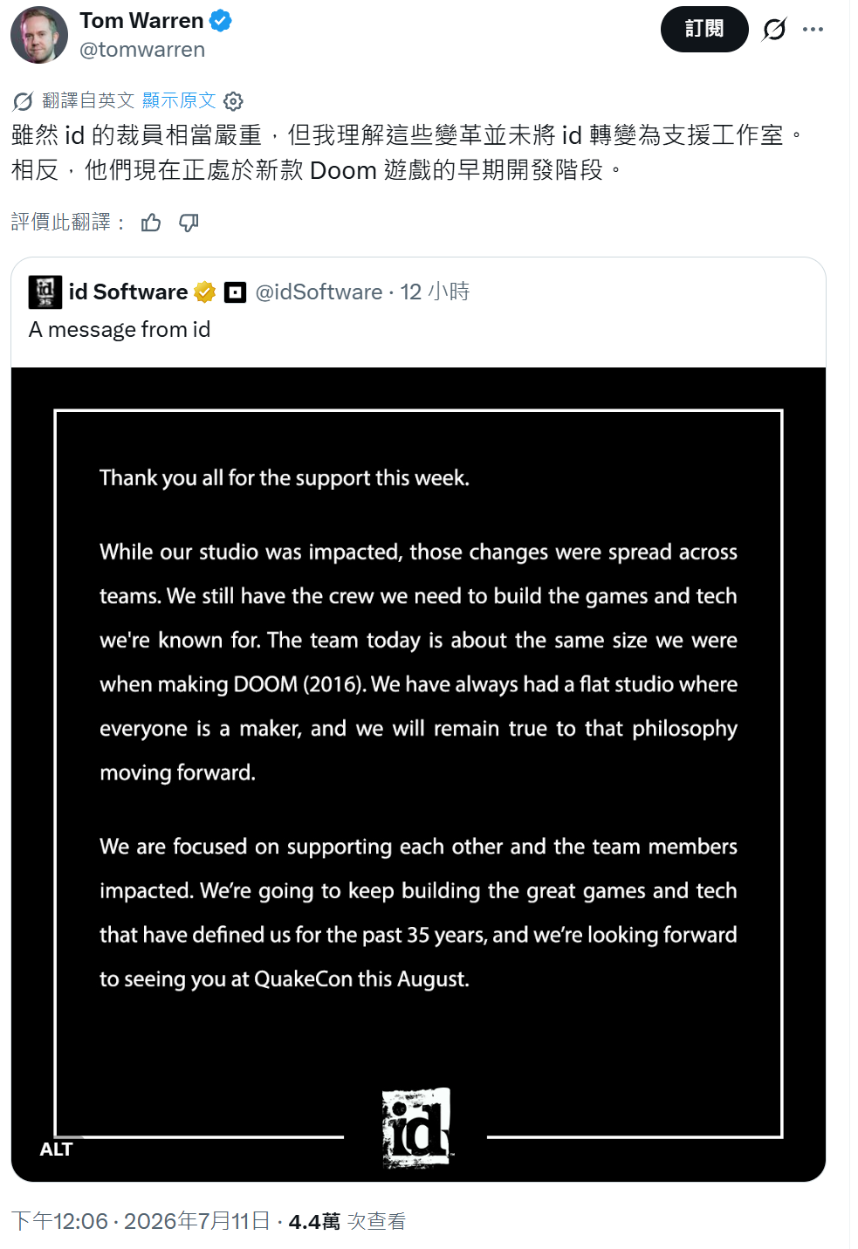
Task: Rate translation with thumbs down
Action: coord(189,223)
